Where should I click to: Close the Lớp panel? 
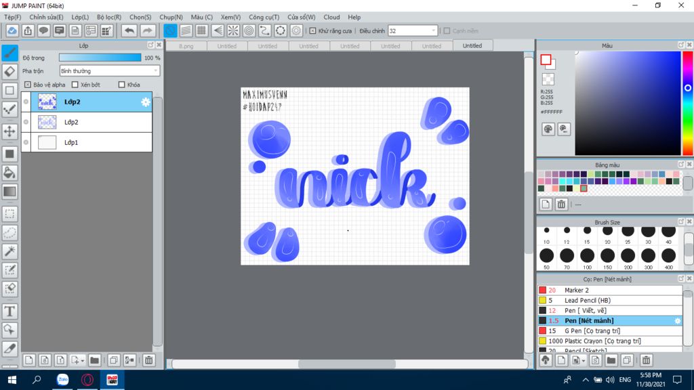[x=159, y=45]
